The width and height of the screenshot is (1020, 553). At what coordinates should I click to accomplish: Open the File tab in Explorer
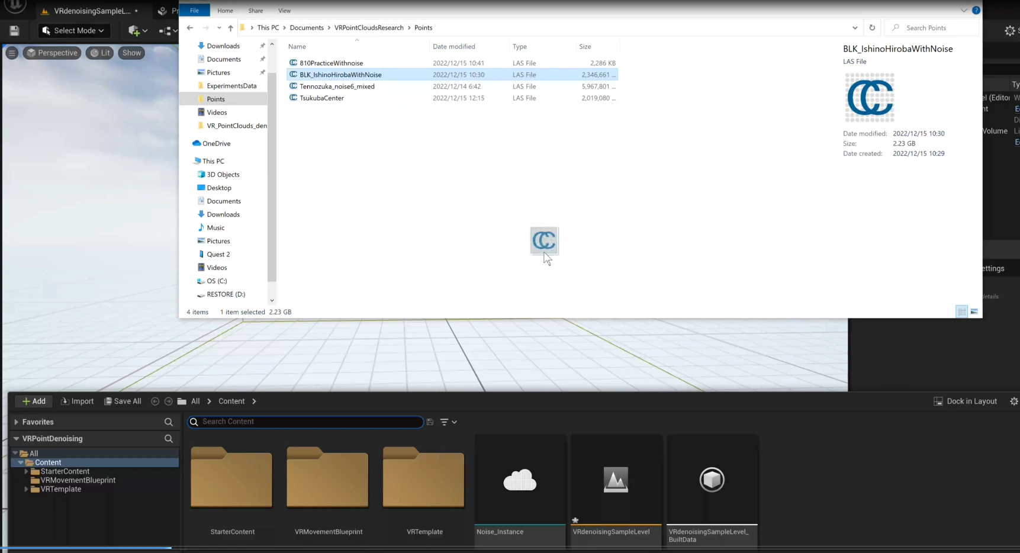point(194,11)
